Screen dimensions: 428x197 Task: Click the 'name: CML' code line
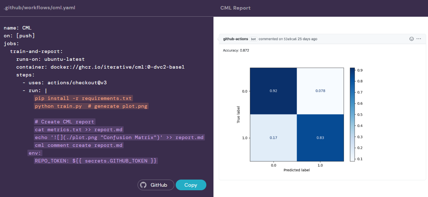coord(18,28)
